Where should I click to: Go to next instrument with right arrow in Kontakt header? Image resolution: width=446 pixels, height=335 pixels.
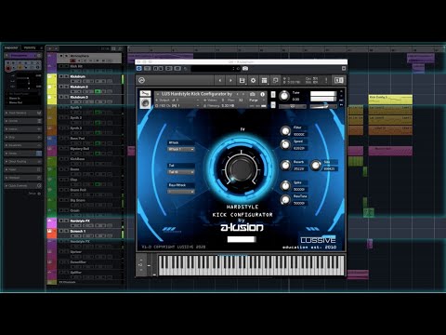click(x=230, y=80)
